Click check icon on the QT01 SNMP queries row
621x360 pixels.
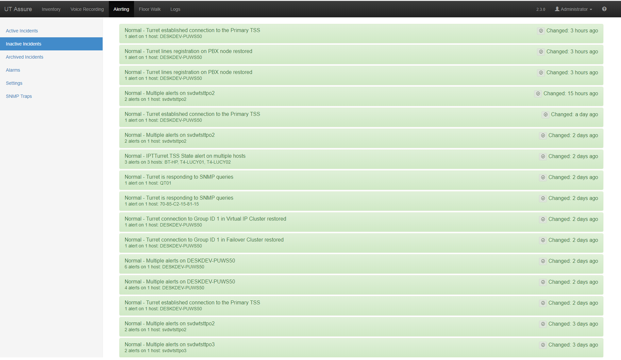point(543,177)
